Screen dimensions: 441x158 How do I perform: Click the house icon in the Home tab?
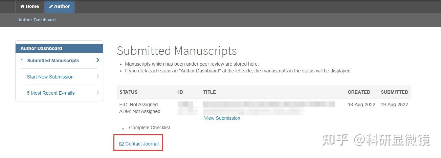click(x=22, y=6)
